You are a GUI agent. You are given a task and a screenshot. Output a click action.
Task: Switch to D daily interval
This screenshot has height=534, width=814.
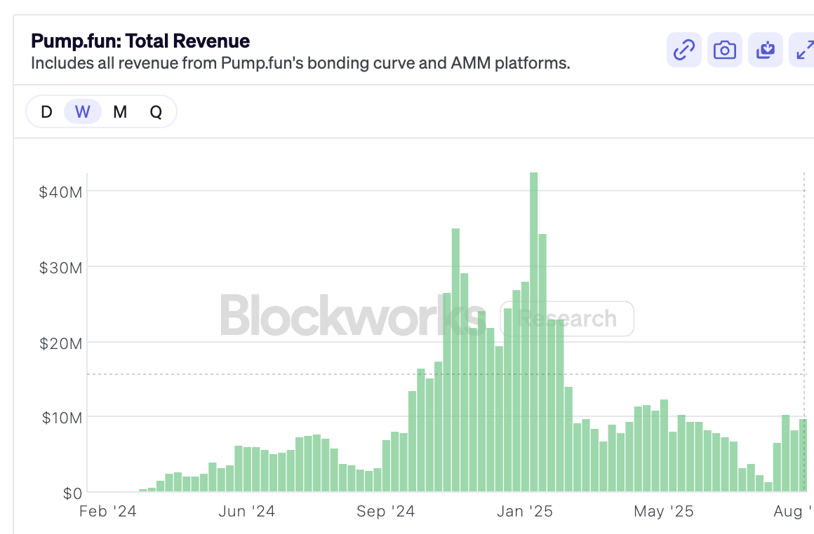[46, 111]
